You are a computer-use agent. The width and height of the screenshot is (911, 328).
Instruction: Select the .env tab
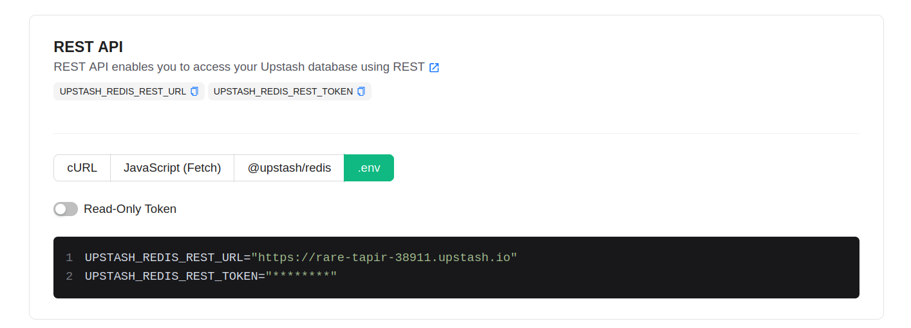point(369,168)
